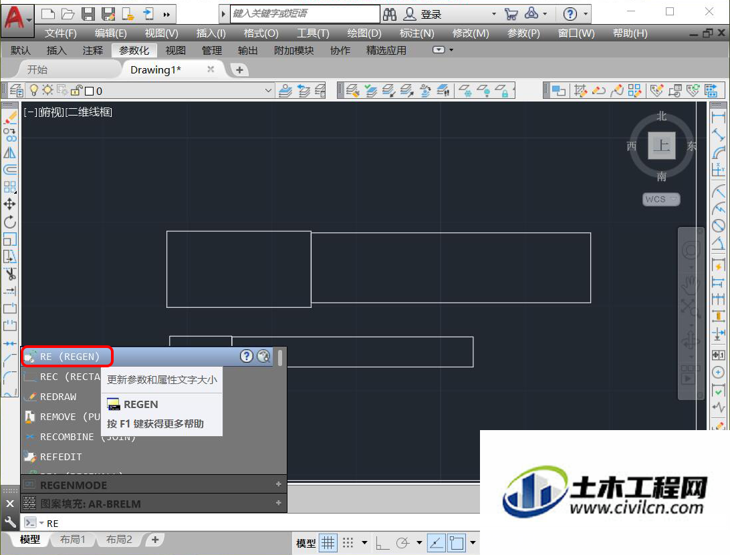730x555 pixels.
Task: Click the command line customize wrench icon
Action: 10,522
